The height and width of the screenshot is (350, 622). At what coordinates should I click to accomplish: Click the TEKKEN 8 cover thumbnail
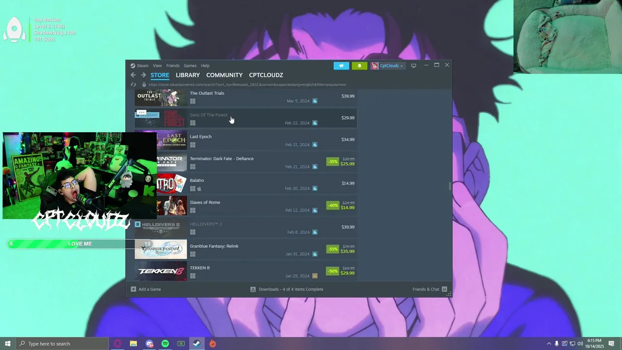[x=160, y=271]
